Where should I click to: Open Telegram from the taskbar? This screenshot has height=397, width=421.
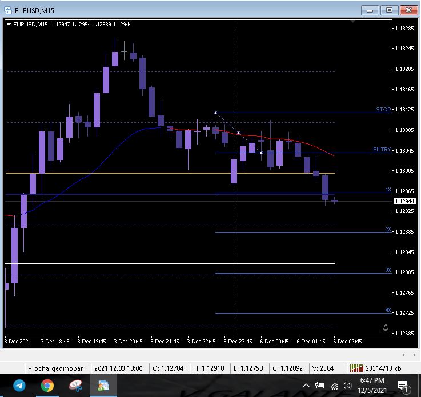[19, 386]
